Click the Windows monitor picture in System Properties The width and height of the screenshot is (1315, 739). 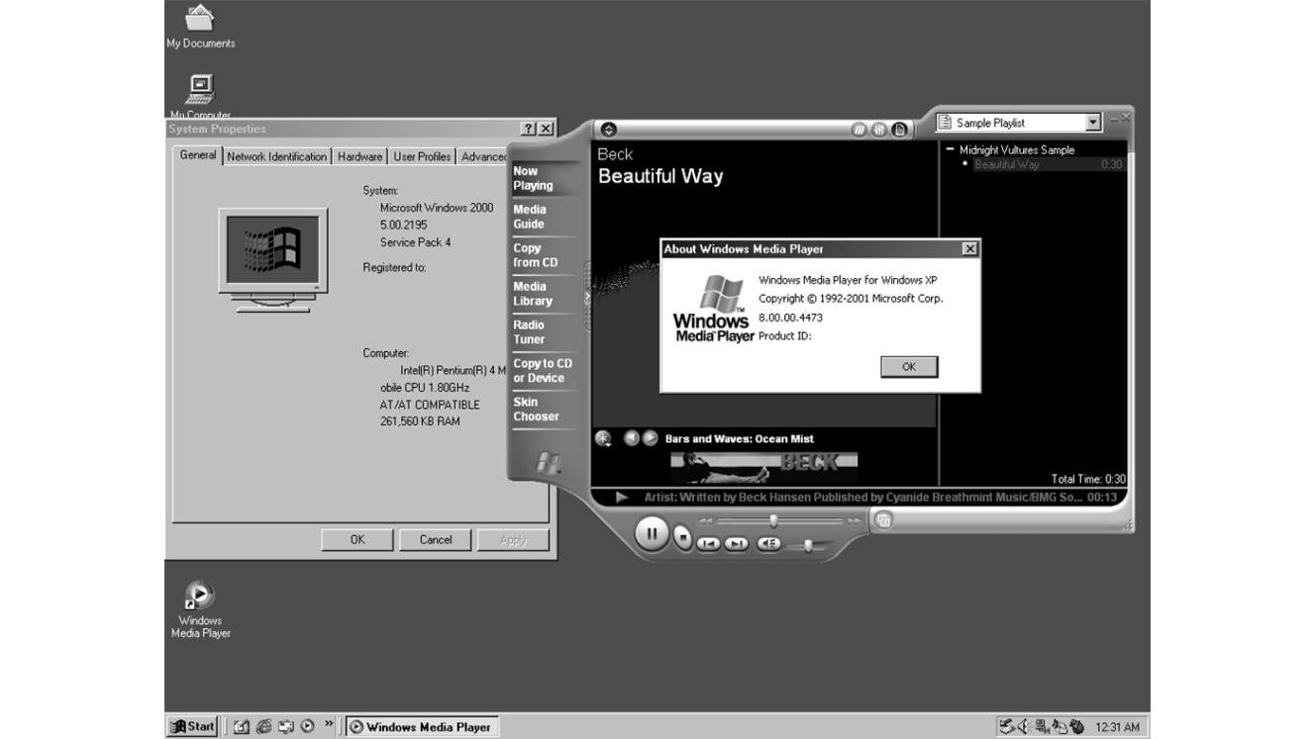click(272, 260)
